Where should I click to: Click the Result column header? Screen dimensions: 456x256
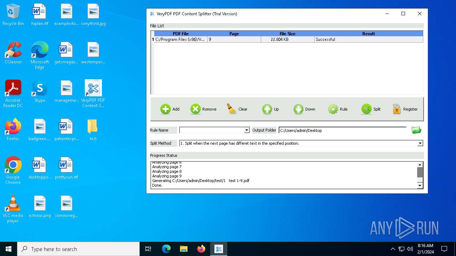(x=369, y=34)
